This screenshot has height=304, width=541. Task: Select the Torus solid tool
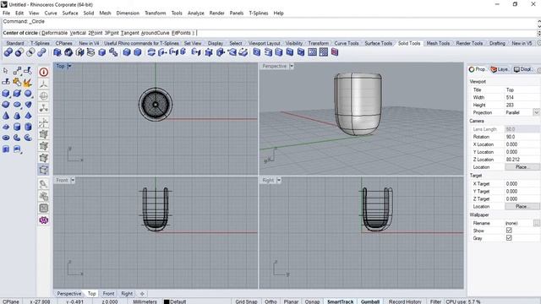pos(6,138)
